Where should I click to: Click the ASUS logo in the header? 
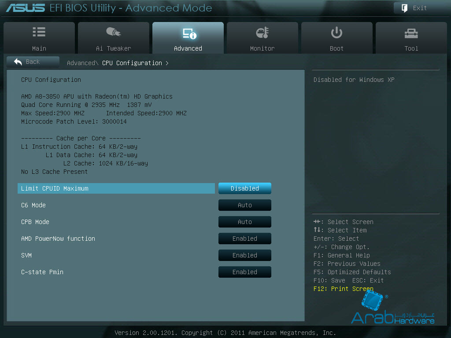pos(26,8)
